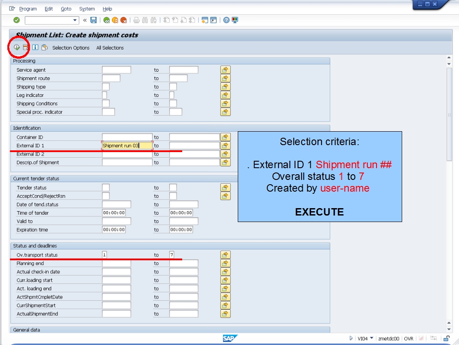Viewport: 459px width, 345px height.
Task: Open the Program menu
Action: (28, 9)
